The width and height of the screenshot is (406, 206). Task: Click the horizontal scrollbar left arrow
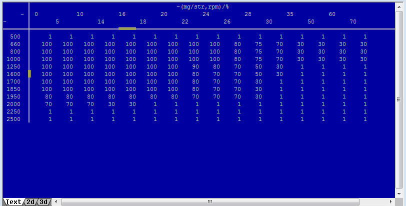coord(56,202)
